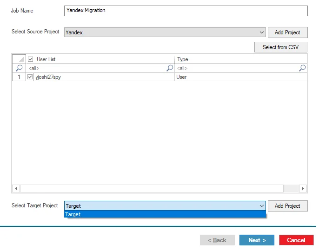The width and height of the screenshot is (319, 250).
Task: Click the grid corner select-all triangle
Action: pyautogui.click(x=19, y=59)
